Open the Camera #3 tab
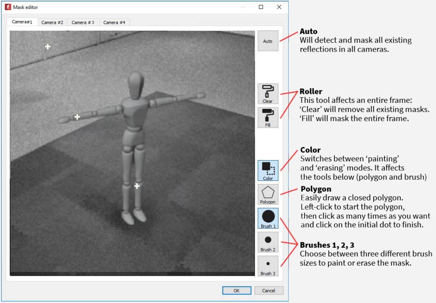The width and height of the screenshot is (436, 303). coord(83,22)
